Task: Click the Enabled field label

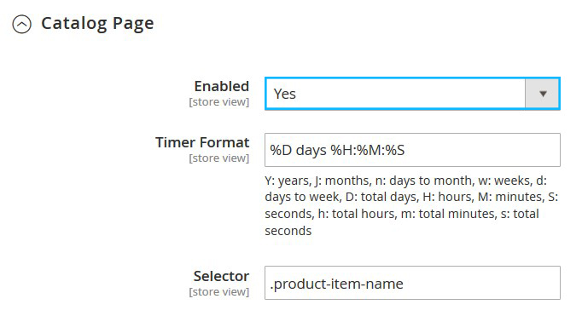Action: 222,86
